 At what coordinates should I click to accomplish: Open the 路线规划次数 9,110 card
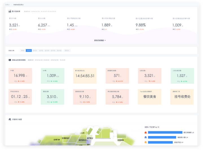tap(85, 97)
